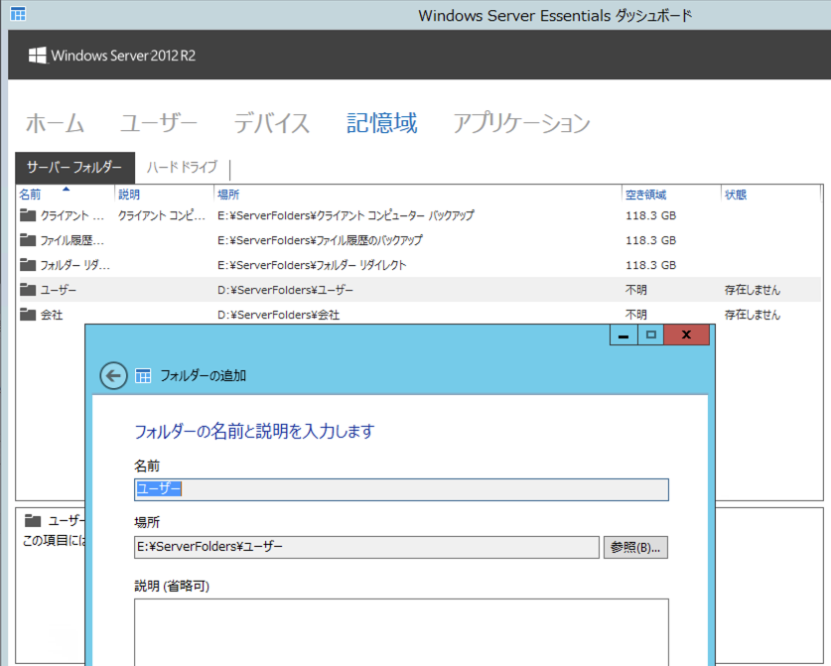The height and width of the screenshot is (666, 831).
Task: Click the 場所 path field in dialog
Action: 366,547
